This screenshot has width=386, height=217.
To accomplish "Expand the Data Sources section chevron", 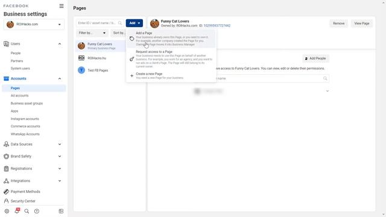I will (x=60, y=144).
